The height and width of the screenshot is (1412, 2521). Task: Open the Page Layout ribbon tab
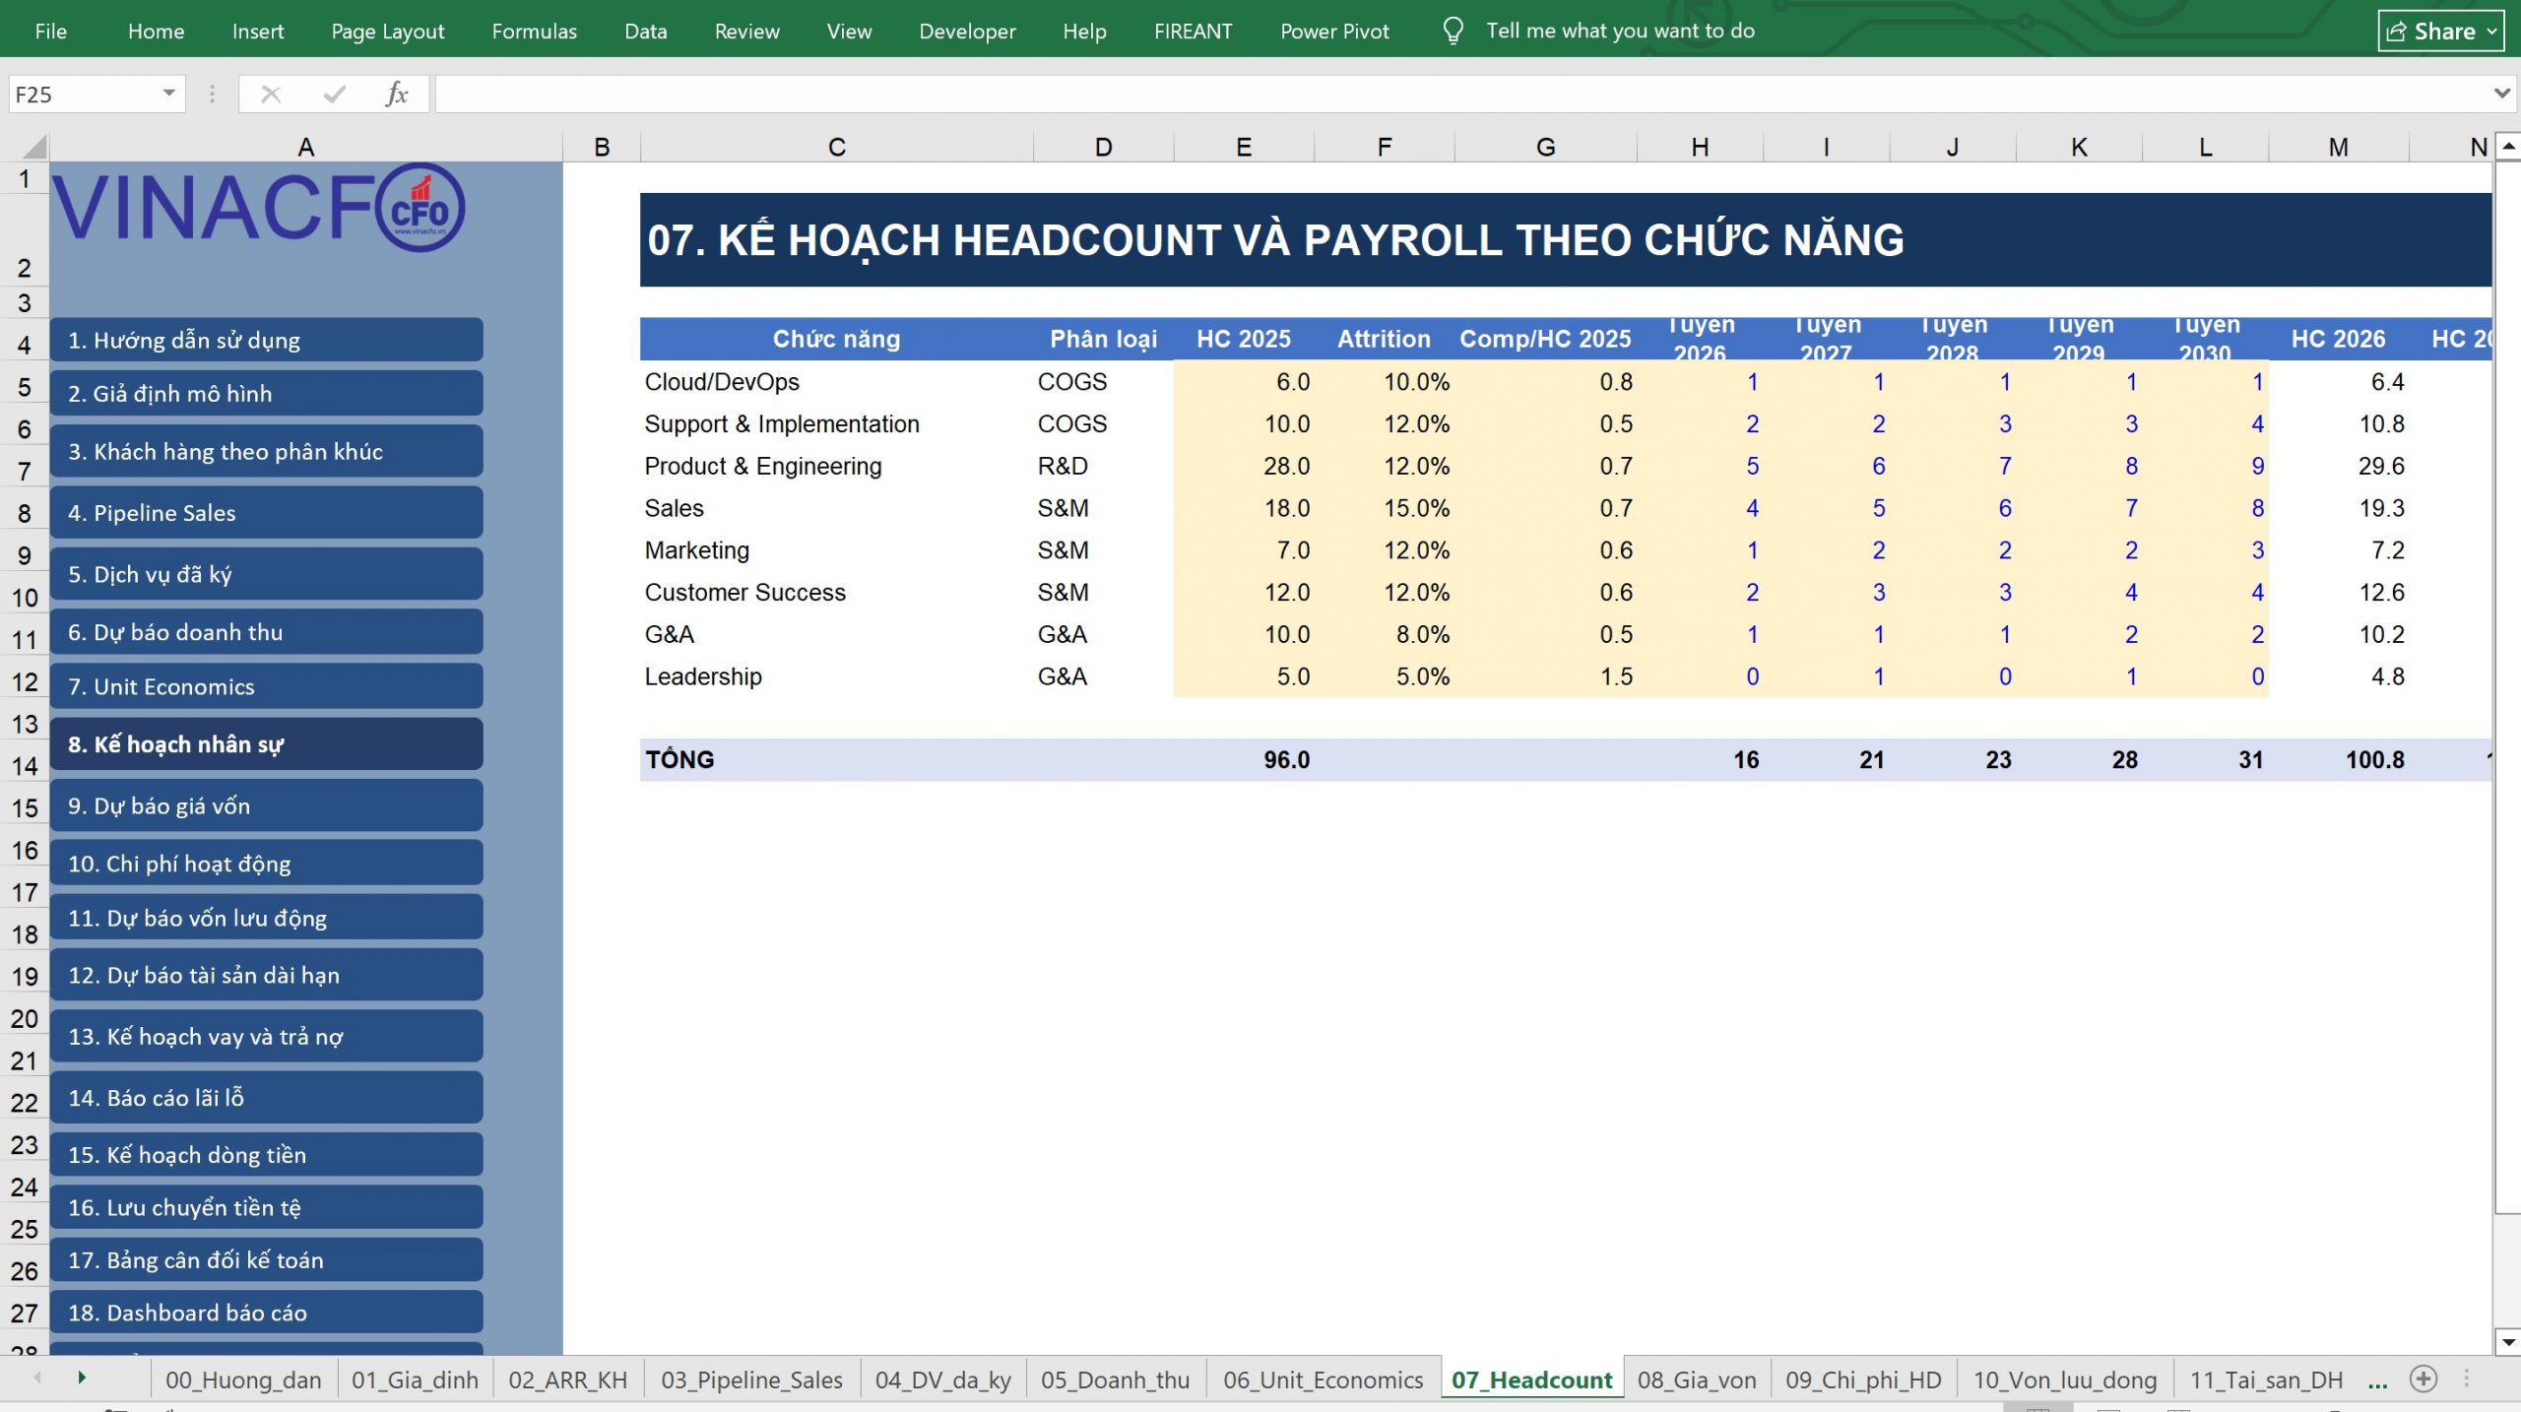388,31
